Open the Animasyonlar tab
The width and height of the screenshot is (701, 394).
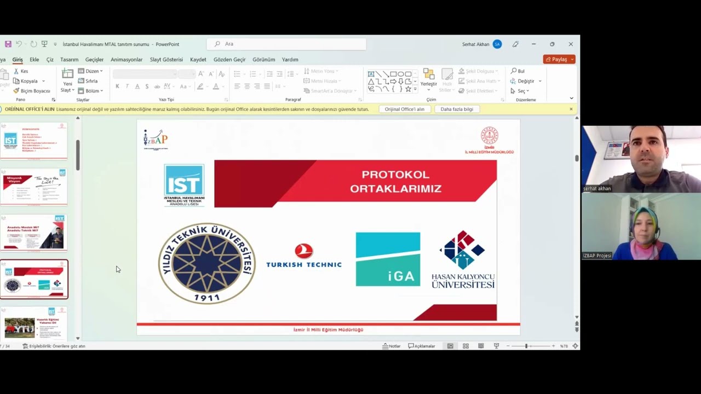click(127, 60)
